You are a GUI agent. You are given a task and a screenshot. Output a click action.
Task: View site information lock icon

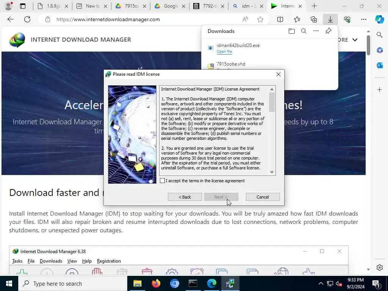[x=48, y=19]
